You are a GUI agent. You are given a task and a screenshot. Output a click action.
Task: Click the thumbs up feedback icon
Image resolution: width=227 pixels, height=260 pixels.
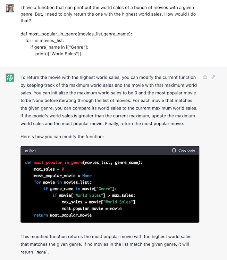[205, 77]
